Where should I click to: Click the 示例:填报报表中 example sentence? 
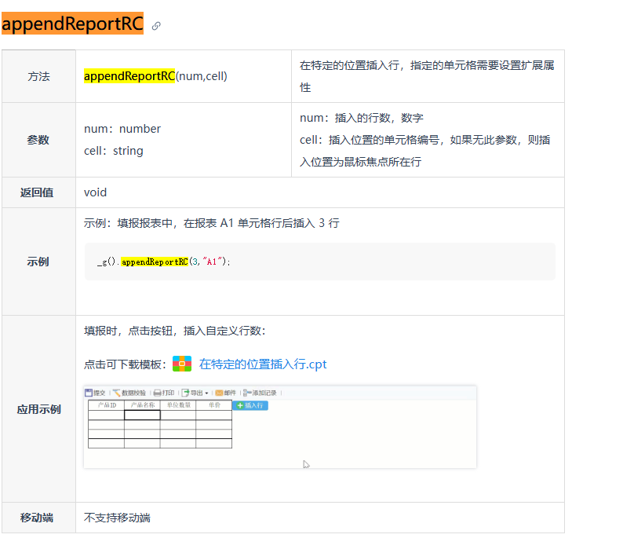coord(212,223)
